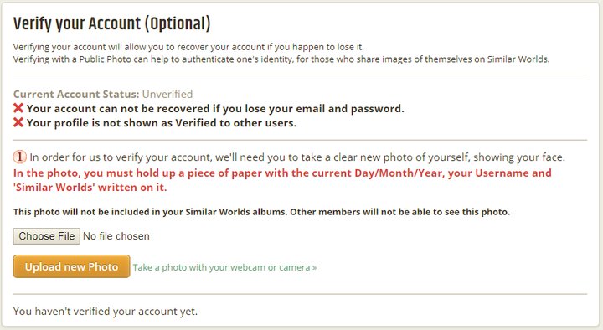Viewport: 603px width, 330px height.
Task: Click the Verify your Account (Optional) heading
Action: pyautogui.click(x=112, y=23)
